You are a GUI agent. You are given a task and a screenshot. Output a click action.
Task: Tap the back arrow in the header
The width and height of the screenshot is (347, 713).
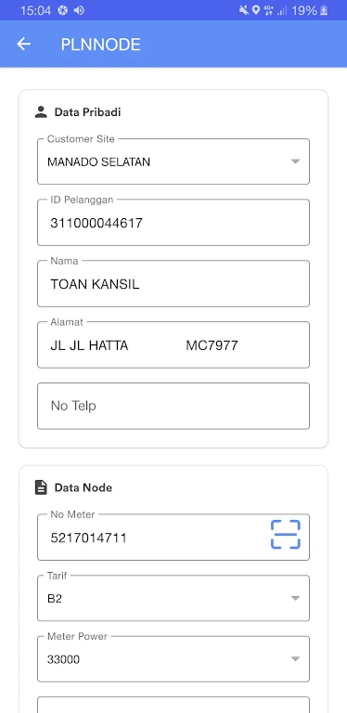tap(23, 45)
